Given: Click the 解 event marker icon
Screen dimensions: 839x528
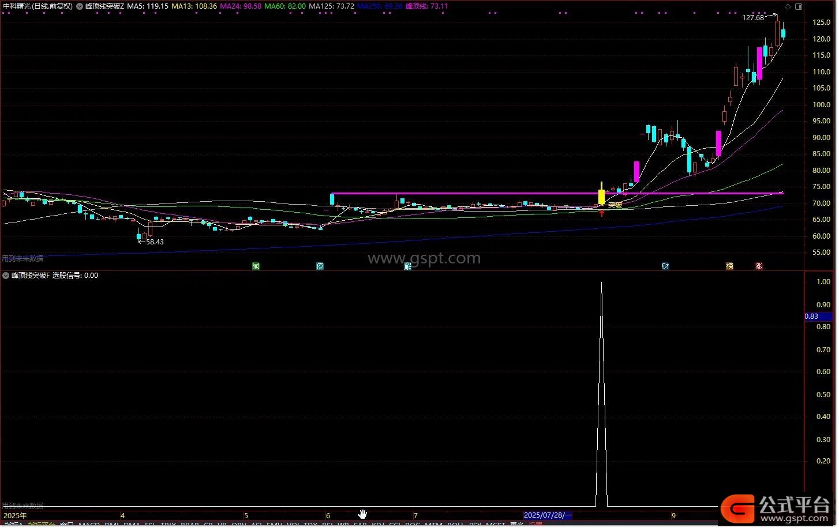Looking at the screenshot, I should [407, 266].
